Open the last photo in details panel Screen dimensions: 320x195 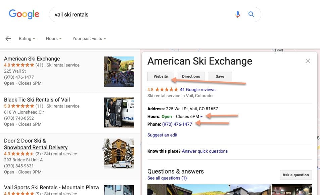click(292, 190)
